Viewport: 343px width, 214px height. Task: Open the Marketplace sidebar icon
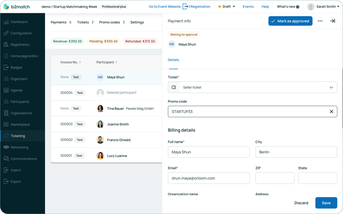coord(6,124)
